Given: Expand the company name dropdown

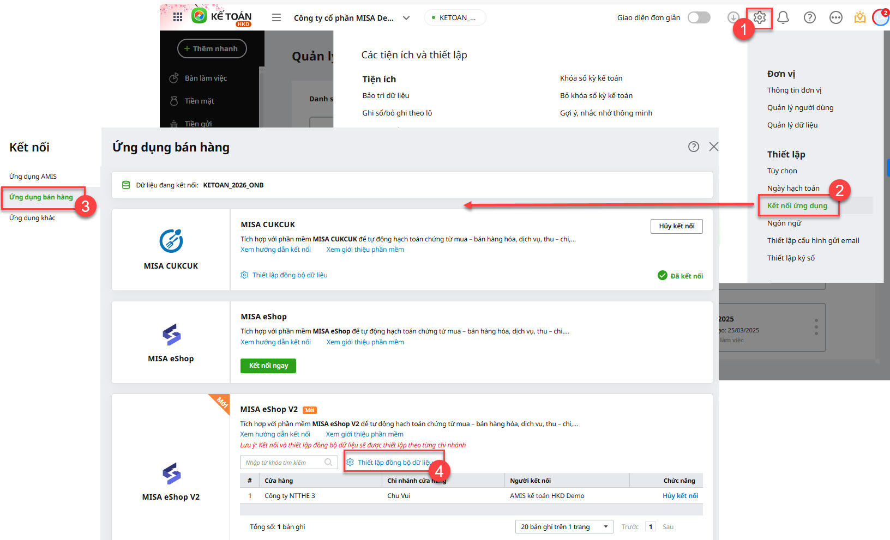Looking at the screenshot, I should coord(406,18).
